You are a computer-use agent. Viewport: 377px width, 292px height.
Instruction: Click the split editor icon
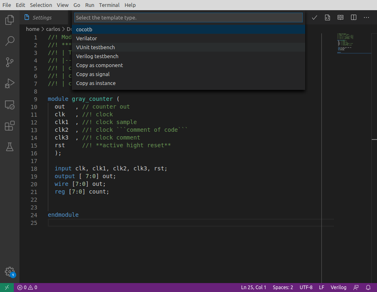(x=353, y=17)
